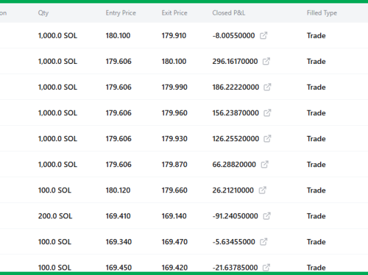Click share icon next to 26.21210000
This screenshot has height=275, width=368.
tap(263, 190)
